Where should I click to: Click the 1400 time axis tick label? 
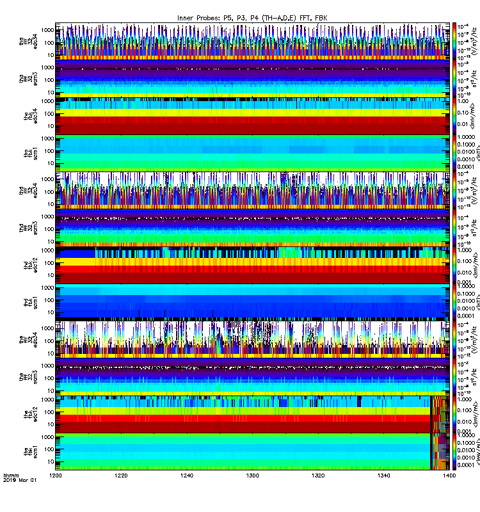coord(449,476)
